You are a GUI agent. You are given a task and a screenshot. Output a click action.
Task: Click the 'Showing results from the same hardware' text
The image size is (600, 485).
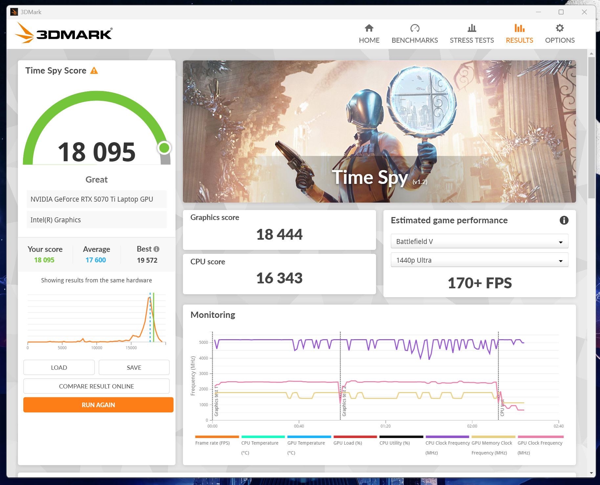(97, 280)
